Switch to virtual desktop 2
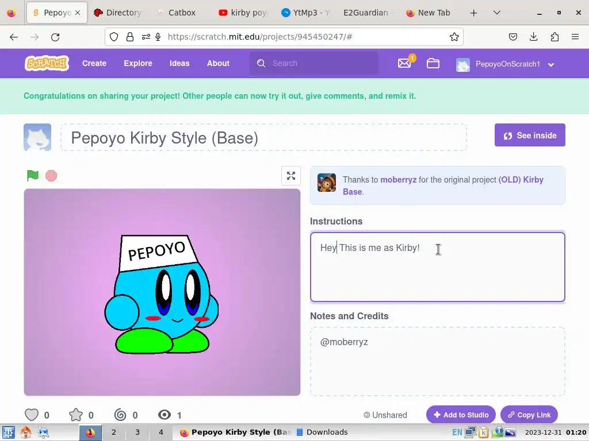This screenshot has width=589, height=441. pyautogui.click(x=114, y=432)
